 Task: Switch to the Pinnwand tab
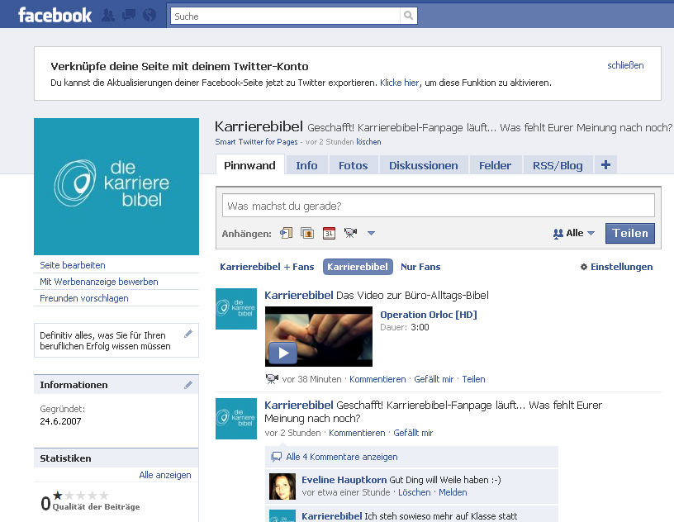[249, 165]
